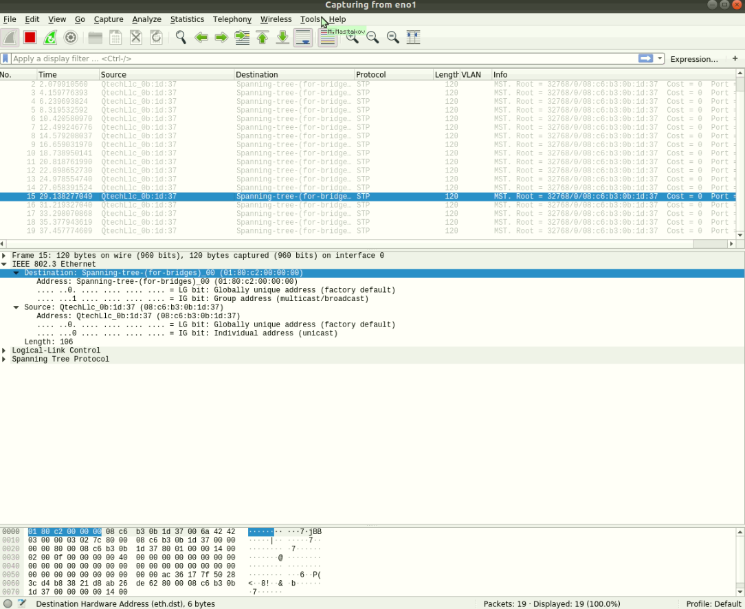Restart the current capture
This screenshot has height=609, width=745.
coord(50,37)
